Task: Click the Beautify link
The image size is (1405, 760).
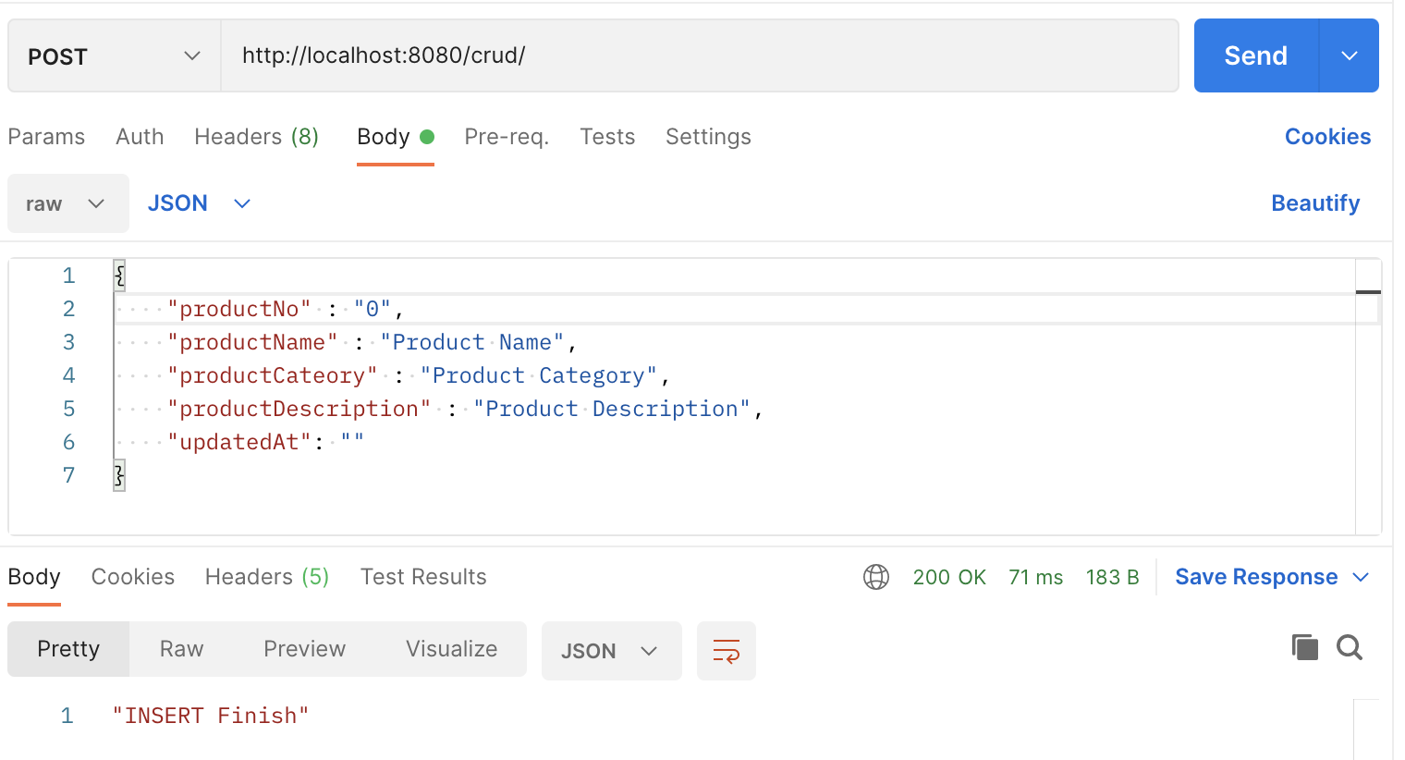Action: pos(1314,203)
